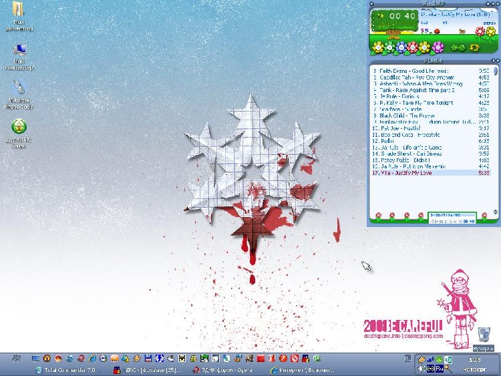Open the Мои документы desktop folder icon
501x376 pixels.
[19, 15]
